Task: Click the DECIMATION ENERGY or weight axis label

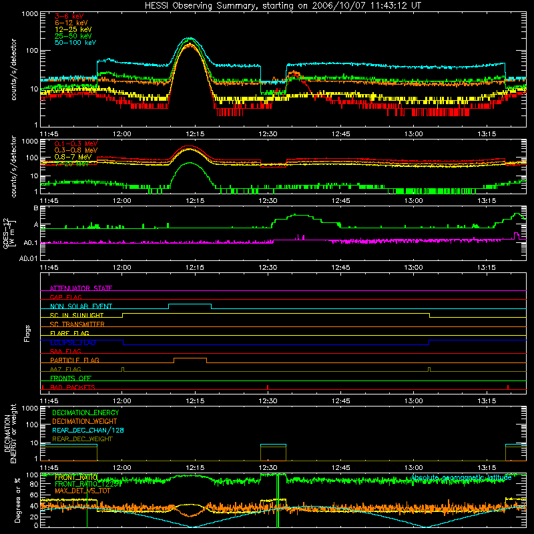Action: tap(10, 434)
